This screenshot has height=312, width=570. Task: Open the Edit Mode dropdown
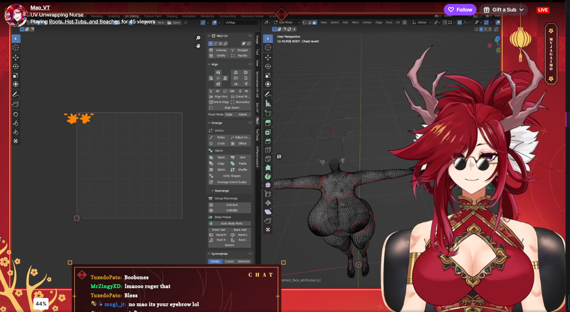coord(288,22)
